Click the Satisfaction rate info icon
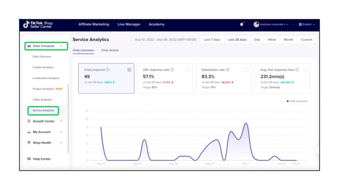Screen dimensions: 339x190 click(228, 70)
